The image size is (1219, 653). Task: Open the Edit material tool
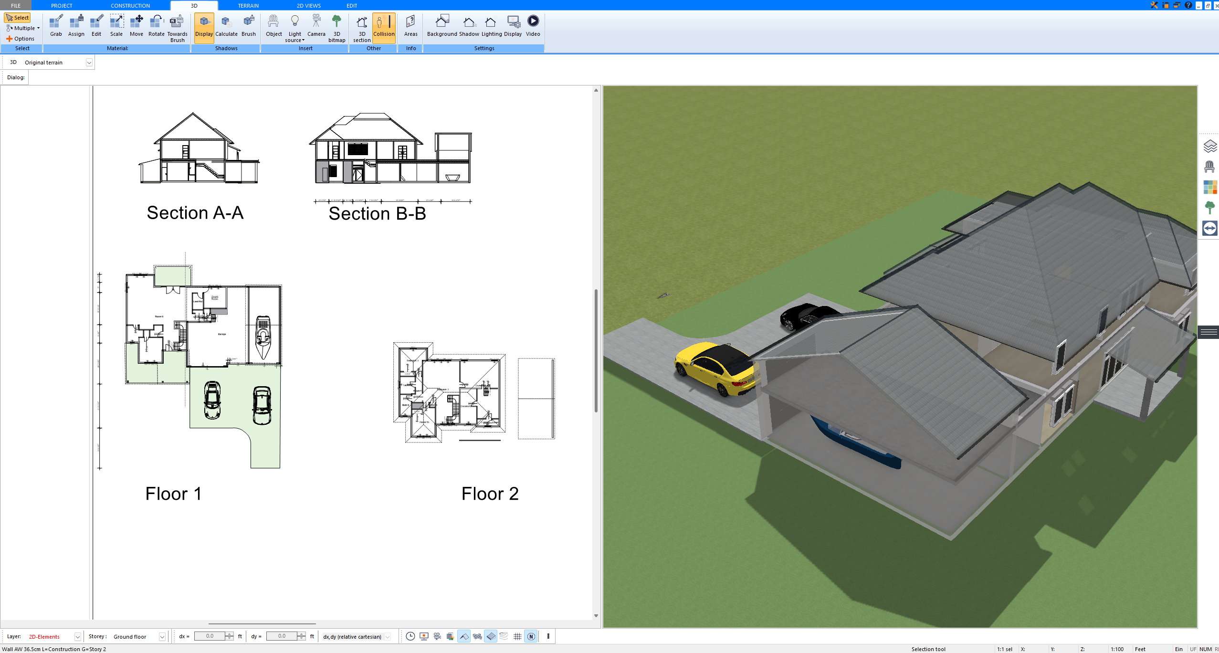[x=96, y=26]
